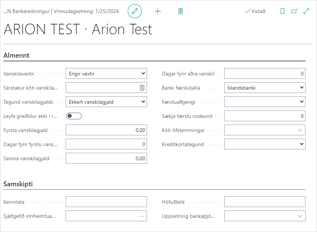This screenshot has width=317, height=232.
Task: Collapse the Almennt section header
Action: coord(16,55)
